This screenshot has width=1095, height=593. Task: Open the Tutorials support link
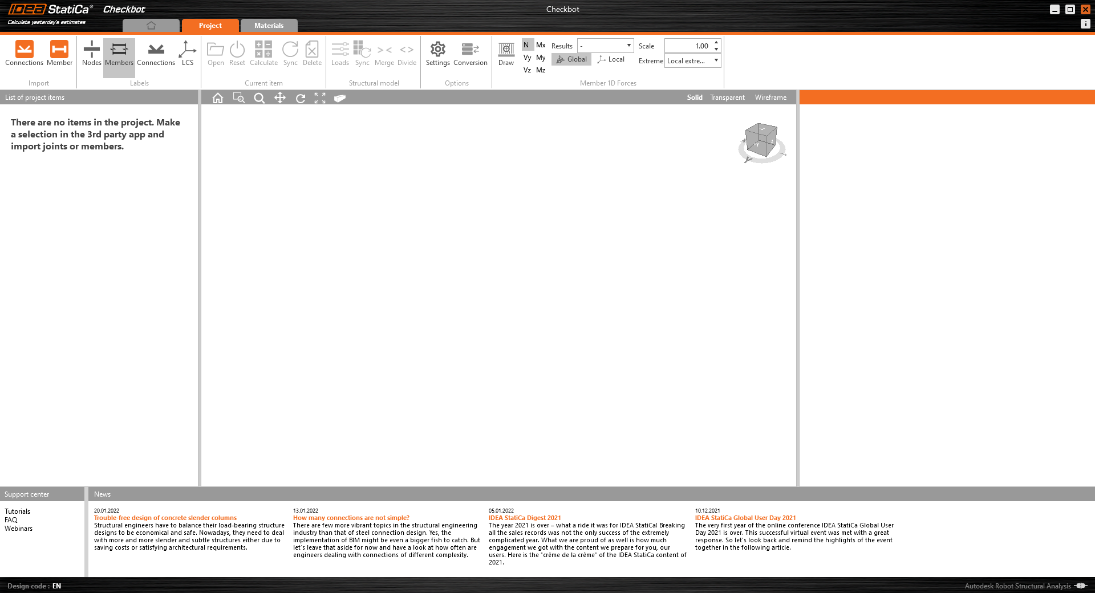[x=18, y=511]
